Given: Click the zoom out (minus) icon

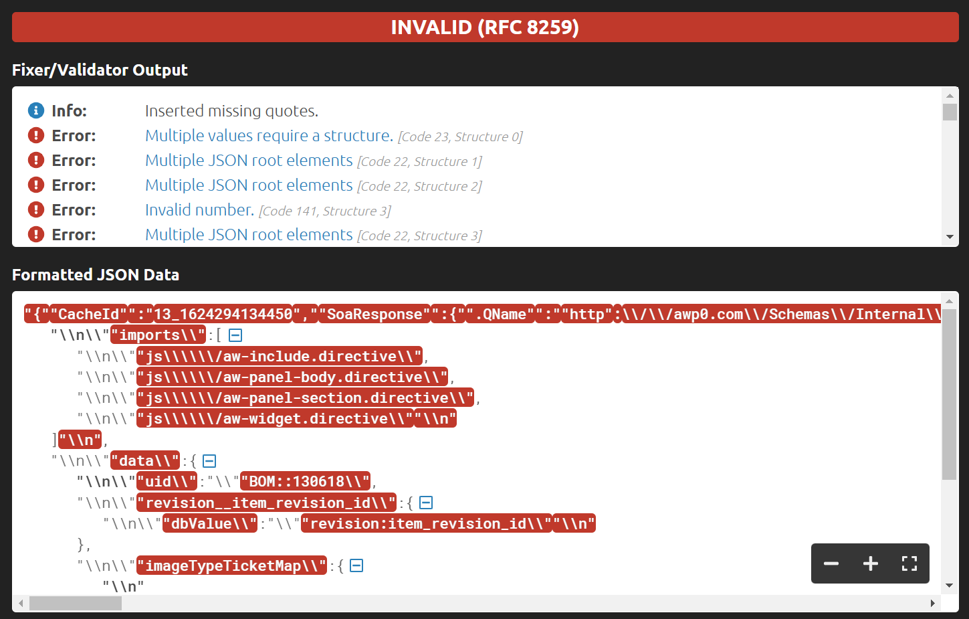Looking at the screenshot, I should click(831, 563).
